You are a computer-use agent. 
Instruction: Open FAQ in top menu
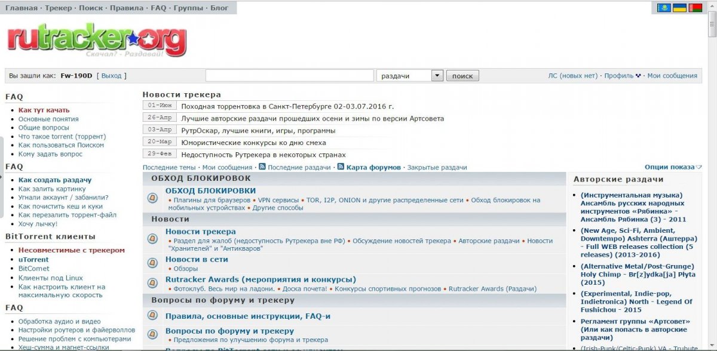[x=158, y=8]
